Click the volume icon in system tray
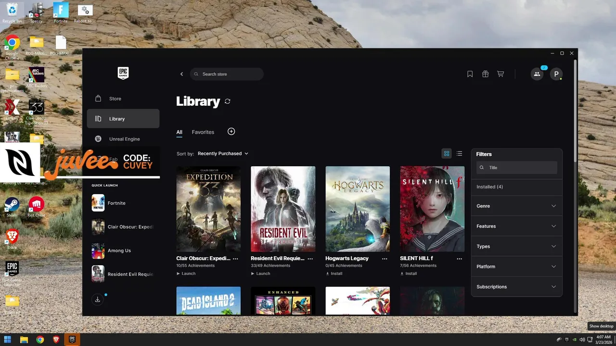Screen dimensions: 616x346 tap(582, 340)
